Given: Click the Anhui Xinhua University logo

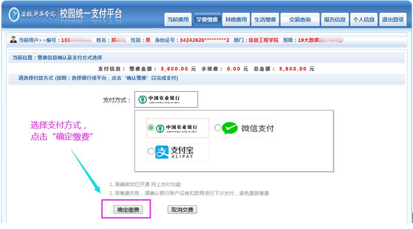Looking at the screenshot, I should click(32, 14).
